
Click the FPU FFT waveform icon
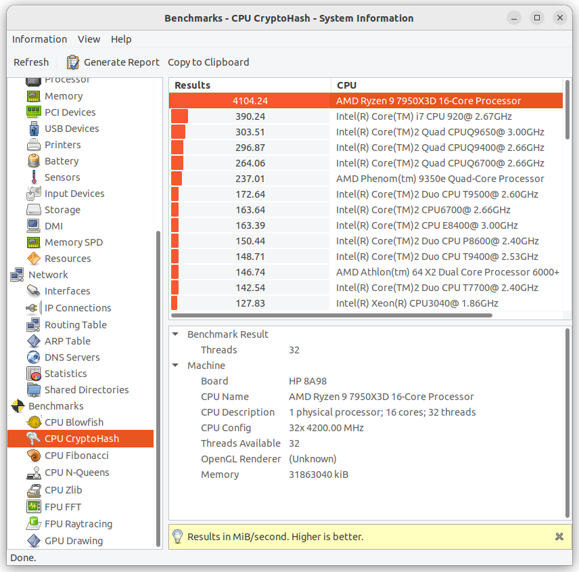tap(33, 507)
